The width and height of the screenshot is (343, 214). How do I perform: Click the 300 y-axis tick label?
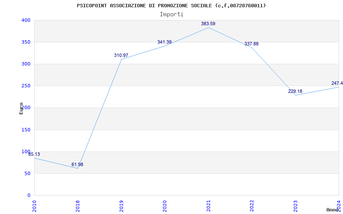[x=26, y=64]
